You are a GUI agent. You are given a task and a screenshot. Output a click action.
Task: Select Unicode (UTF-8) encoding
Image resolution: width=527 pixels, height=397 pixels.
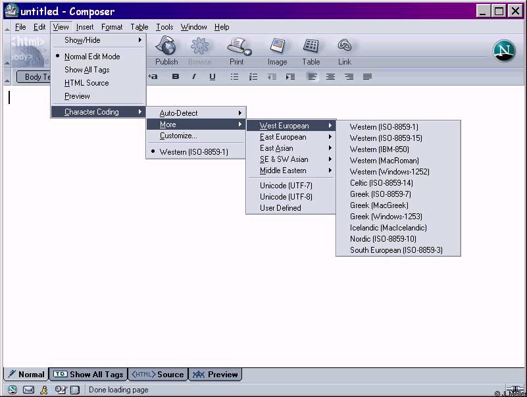pos(291,196)
